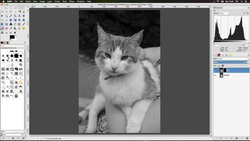Pick the large hard round brush
The image size is (250, 141).
[16, 56]
